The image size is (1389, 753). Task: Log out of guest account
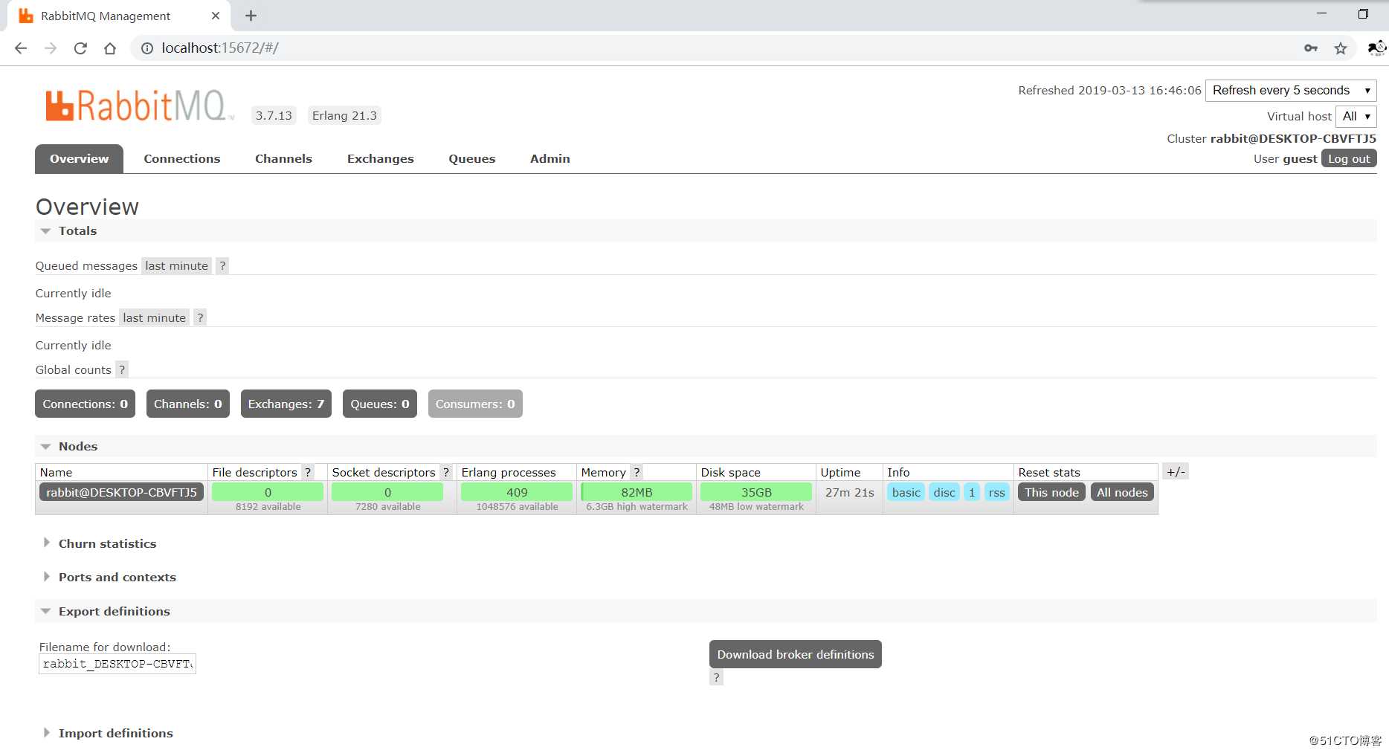1349,158
